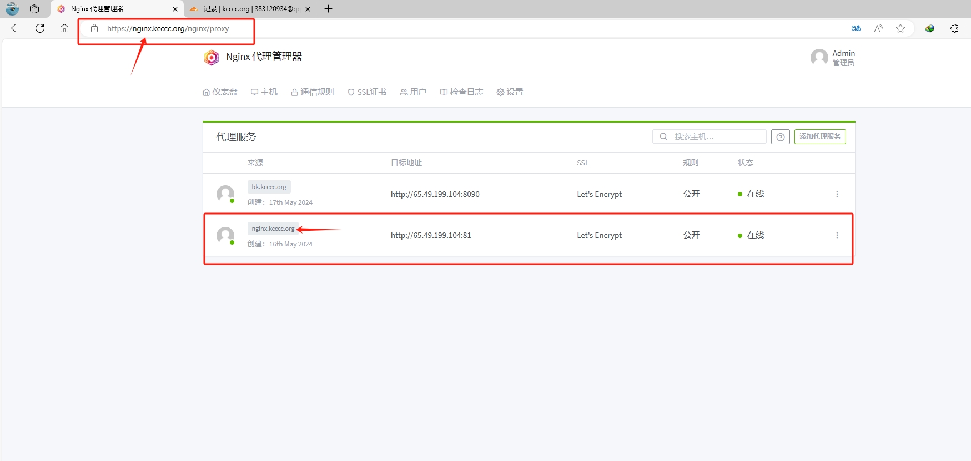This screenshot has height=461, width=971.
Task: Click the 状态 column header
Action: (x=746, y=163)
